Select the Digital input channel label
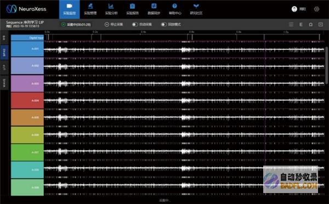Image resolution: width=329 pixels, height=204 pixels. 27,38
